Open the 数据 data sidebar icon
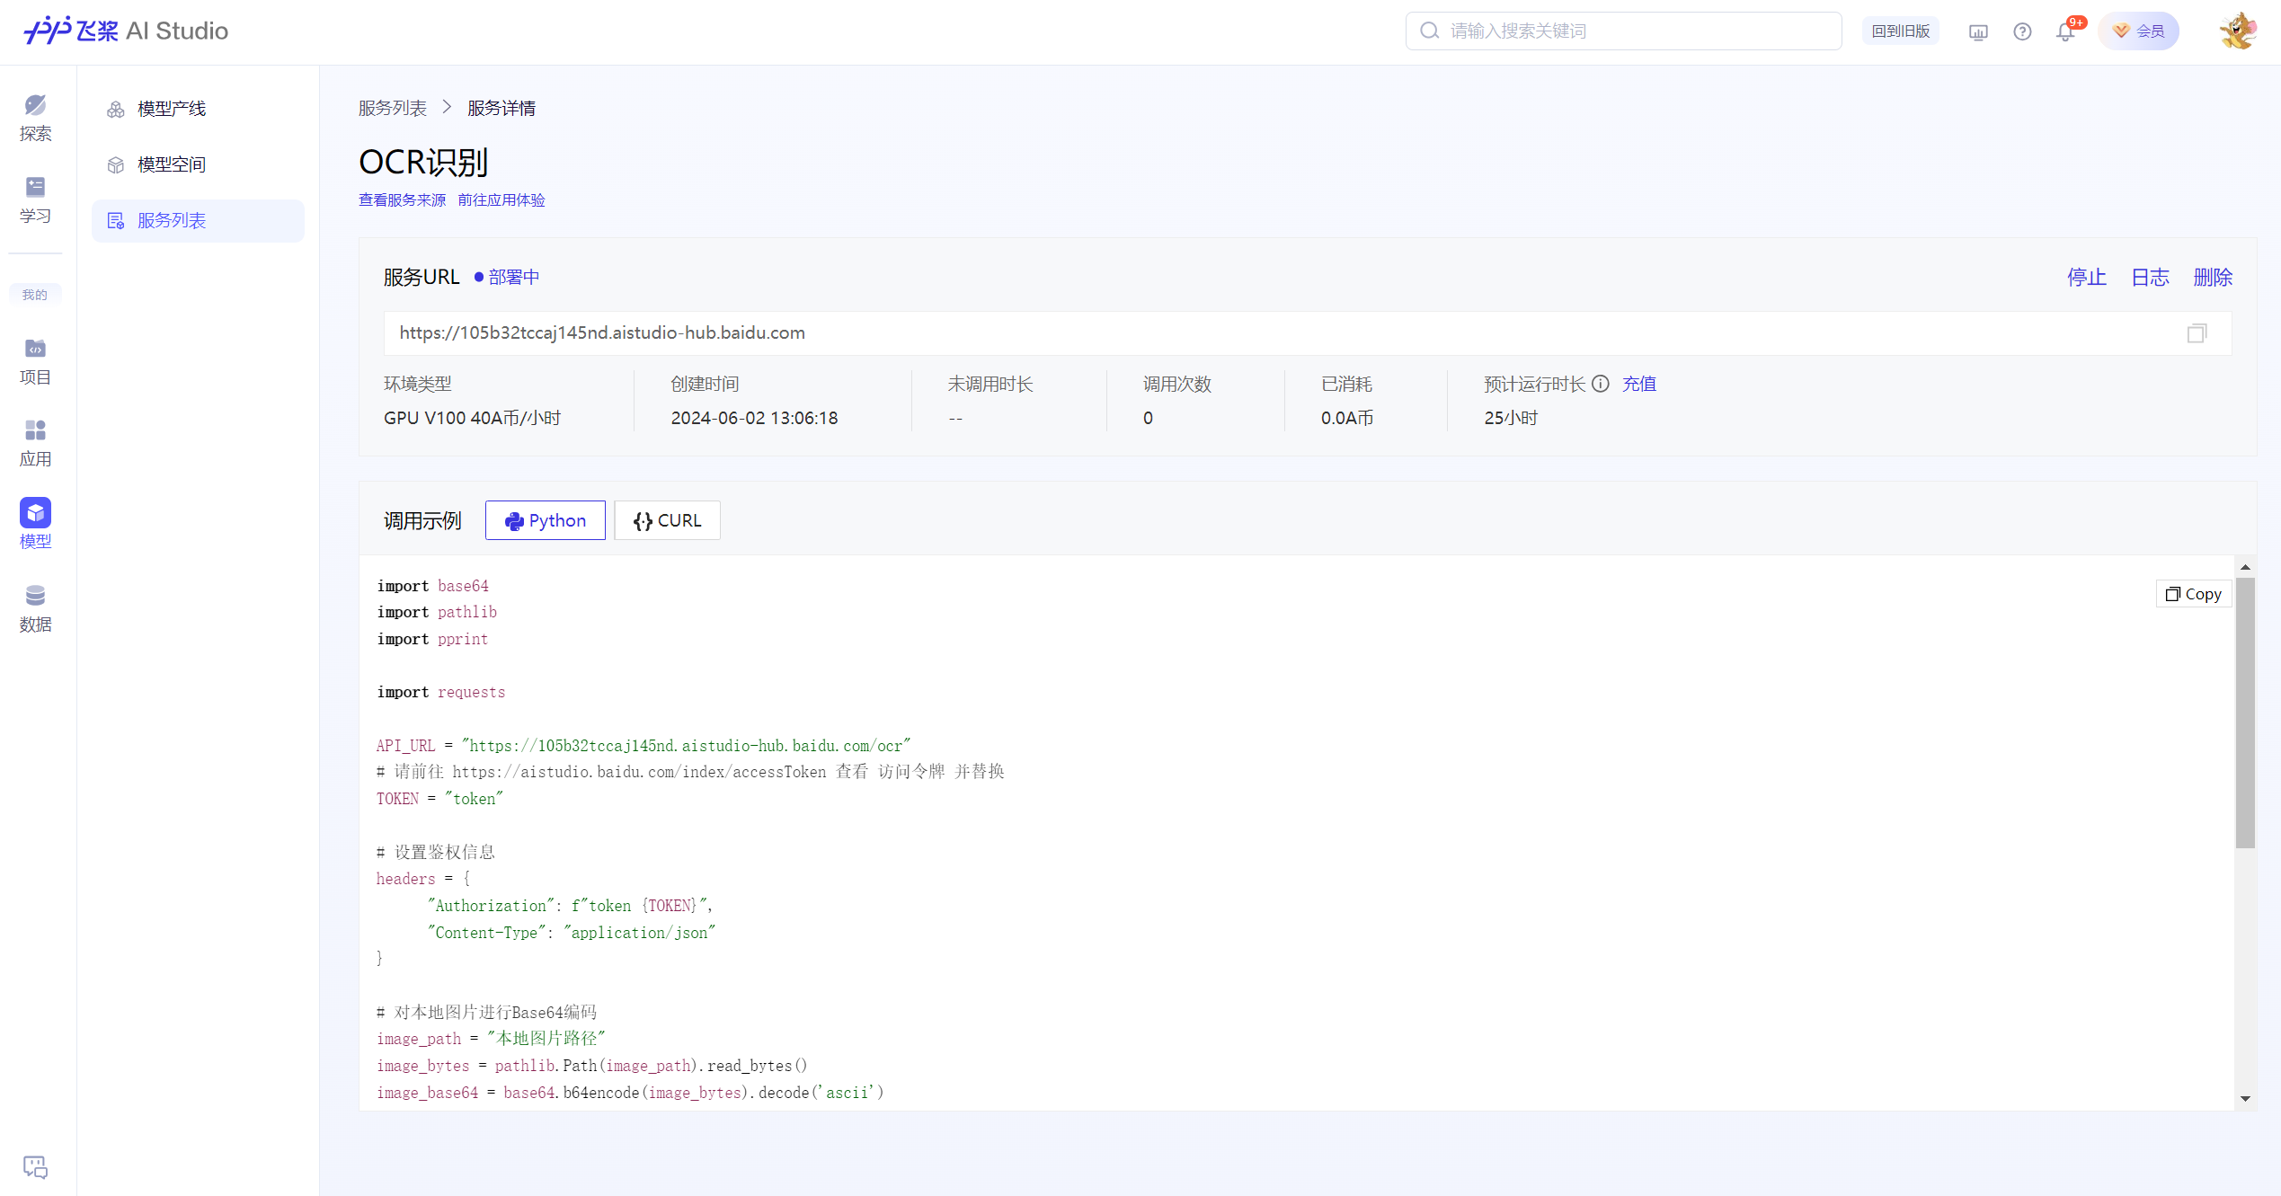Screen dimensions: 2281x1196 point(35,608)
